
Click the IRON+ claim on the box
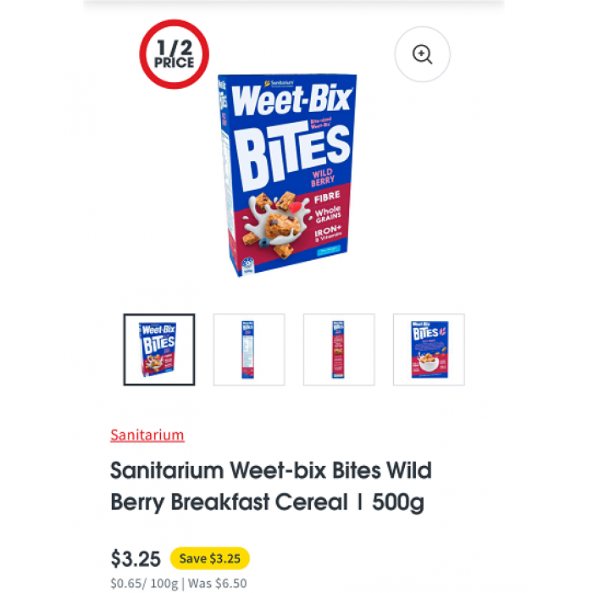[327, 233]
